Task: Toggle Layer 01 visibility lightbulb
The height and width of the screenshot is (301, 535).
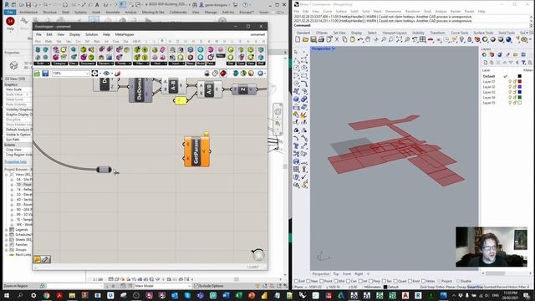Action: 510,82
